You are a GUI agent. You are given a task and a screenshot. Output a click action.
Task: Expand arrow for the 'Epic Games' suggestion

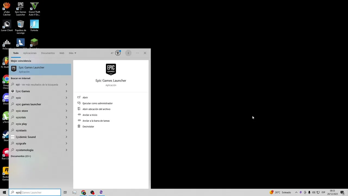[x=66, y=91]
